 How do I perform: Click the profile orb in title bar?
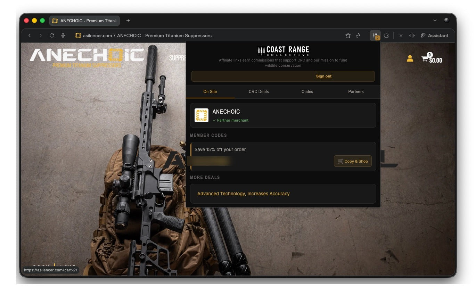click(x=446, y=21)
